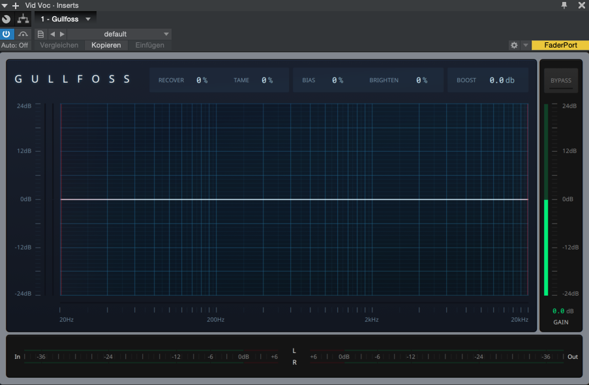This screenshot has height=385, width=589.
Task: Open the routing view icon
Action: point(23,19)
